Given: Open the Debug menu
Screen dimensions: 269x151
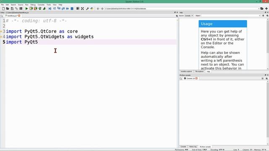Looking at the screenshot, I should click(x=33, y=5).
